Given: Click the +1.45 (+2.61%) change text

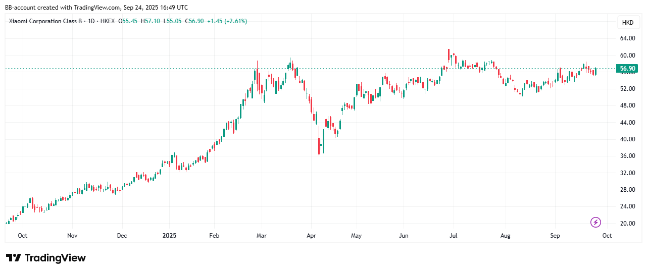Looking at the screenshot, I should tap(227, 21).
